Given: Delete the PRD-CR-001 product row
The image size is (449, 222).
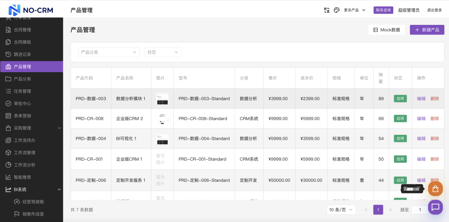Looking at the screenshot, I should tap(435, 159).
